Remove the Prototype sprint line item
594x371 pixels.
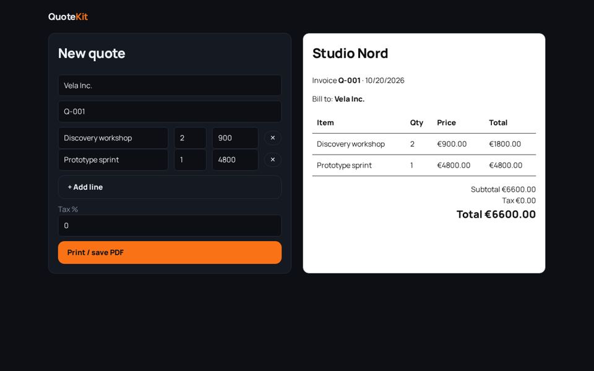[272, 160]
